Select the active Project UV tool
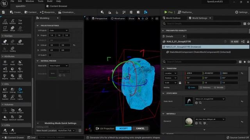 20,90
